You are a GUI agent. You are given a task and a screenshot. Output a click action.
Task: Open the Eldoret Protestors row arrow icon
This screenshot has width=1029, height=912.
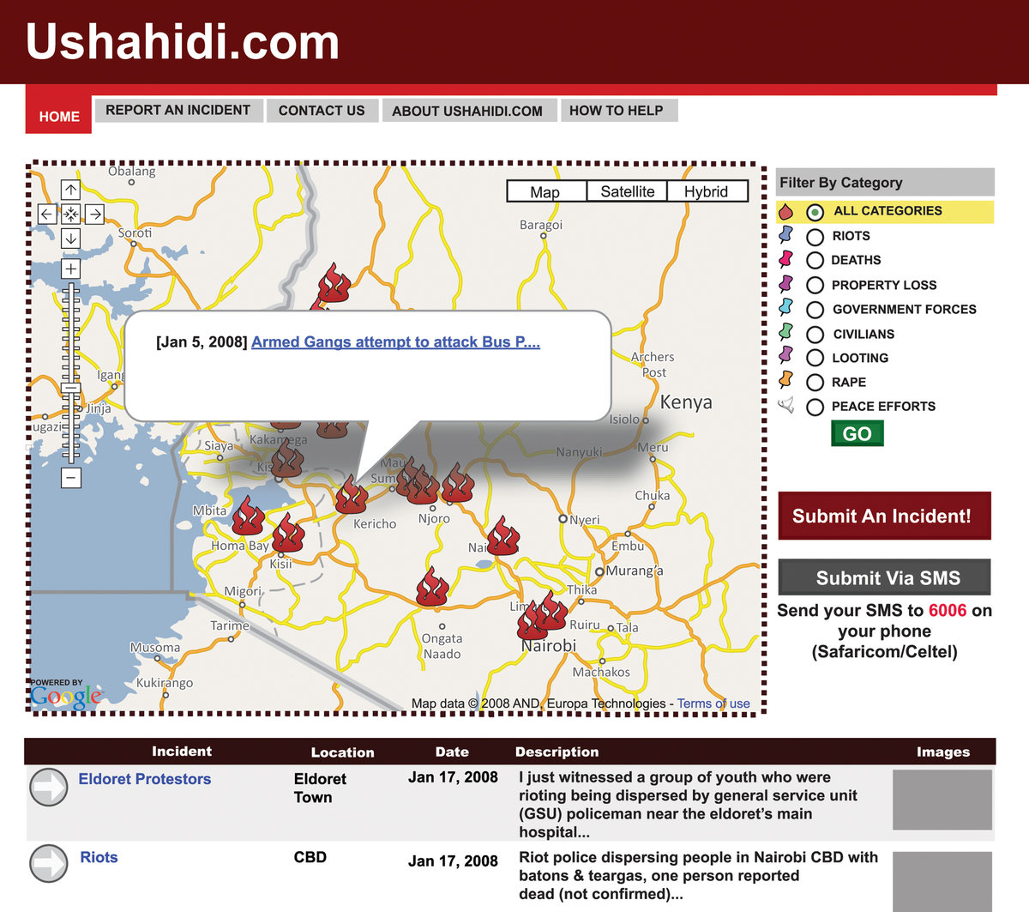point(49,787)
